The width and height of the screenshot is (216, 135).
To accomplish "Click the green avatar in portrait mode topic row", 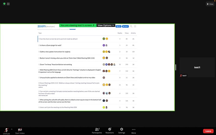I will coord(104,39).
